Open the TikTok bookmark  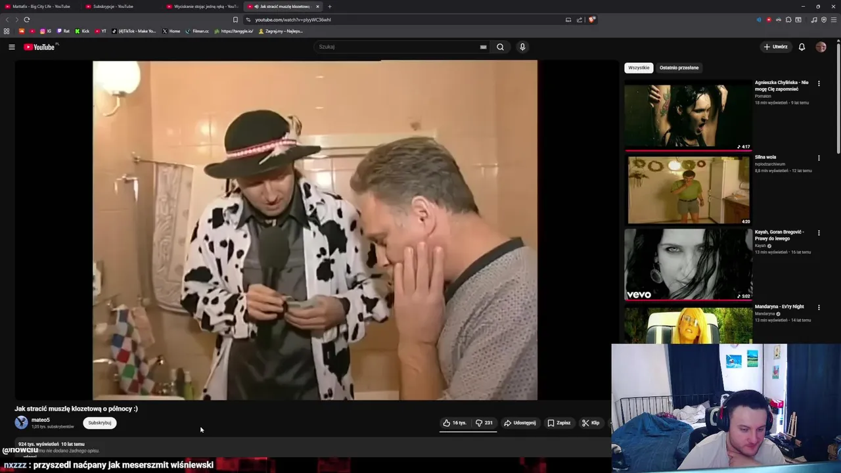point(134,31)
